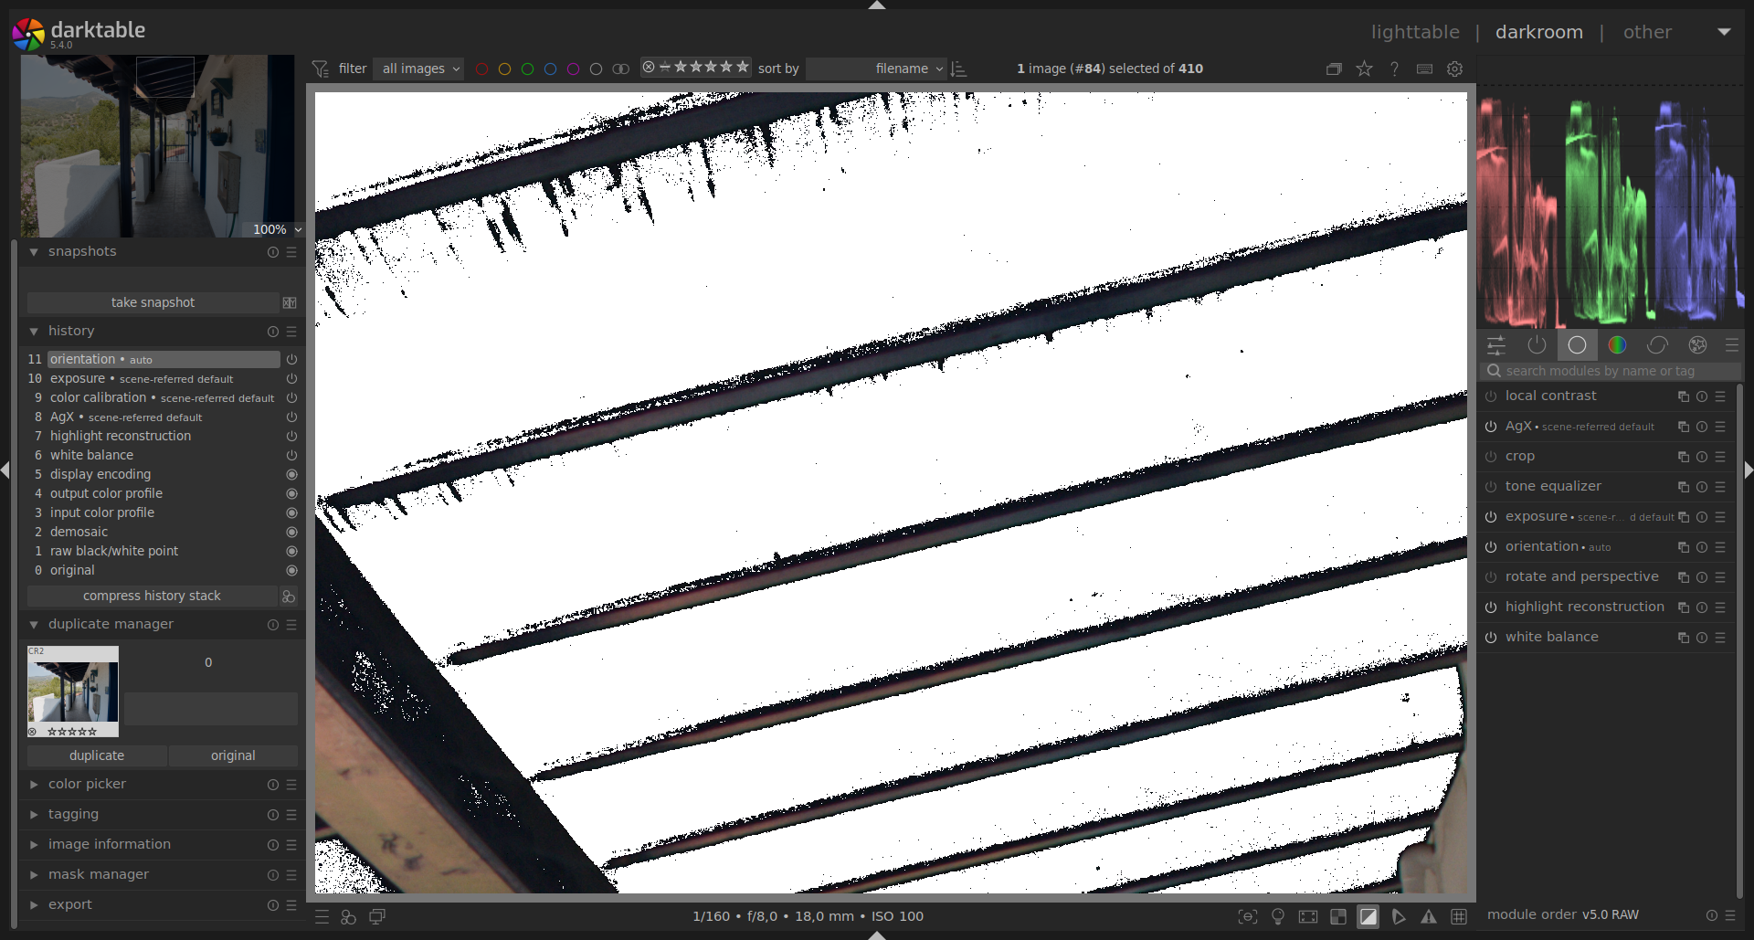The image size is (1754, 940).
Task: Switch to the lighttable view
Action: pos(1415,32)
